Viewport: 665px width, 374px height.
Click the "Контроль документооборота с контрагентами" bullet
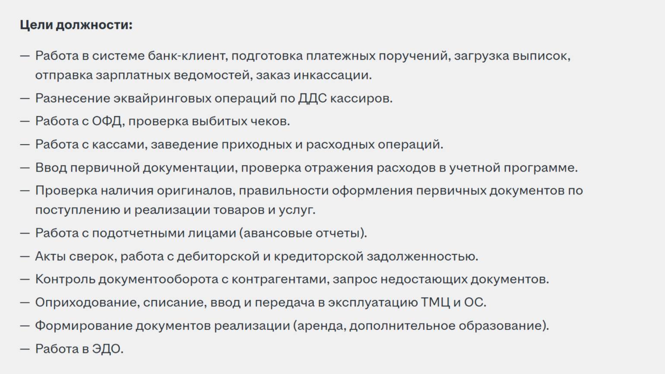coord(291,279)
